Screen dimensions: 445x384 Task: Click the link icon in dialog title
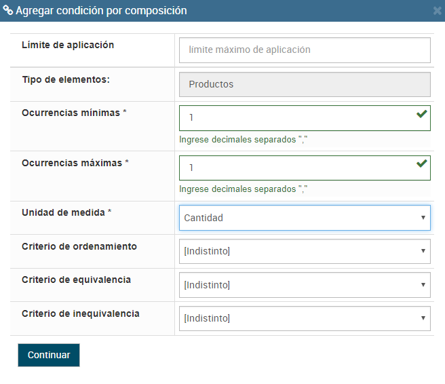[x=7, y=11]
